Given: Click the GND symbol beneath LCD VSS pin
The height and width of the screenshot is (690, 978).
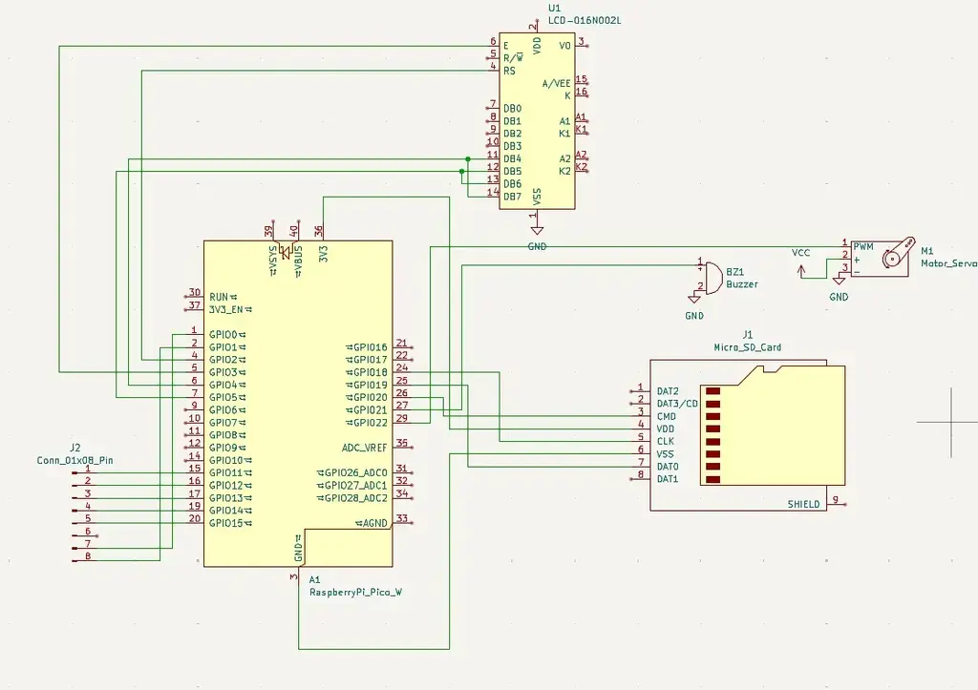Looking at the screenshot, I should pos(537,231).
